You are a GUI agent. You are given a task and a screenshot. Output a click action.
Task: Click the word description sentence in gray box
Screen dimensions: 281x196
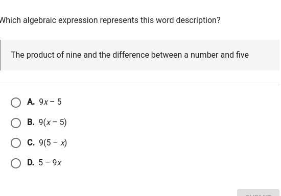tap(130, 55)
